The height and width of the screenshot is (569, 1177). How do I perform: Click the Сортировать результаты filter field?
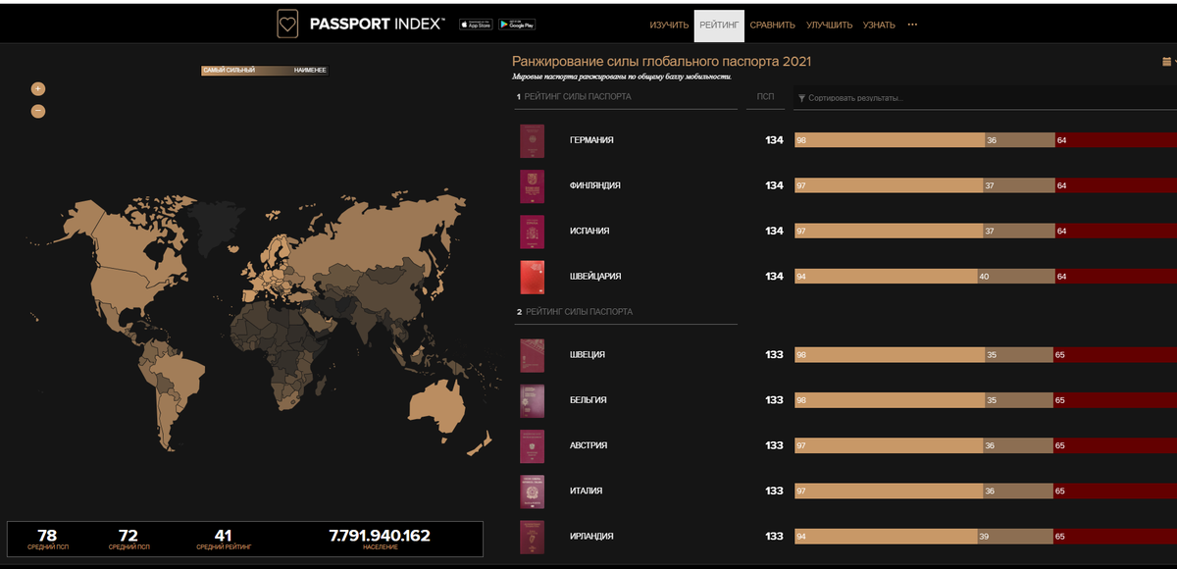click(x=985, y=98)
